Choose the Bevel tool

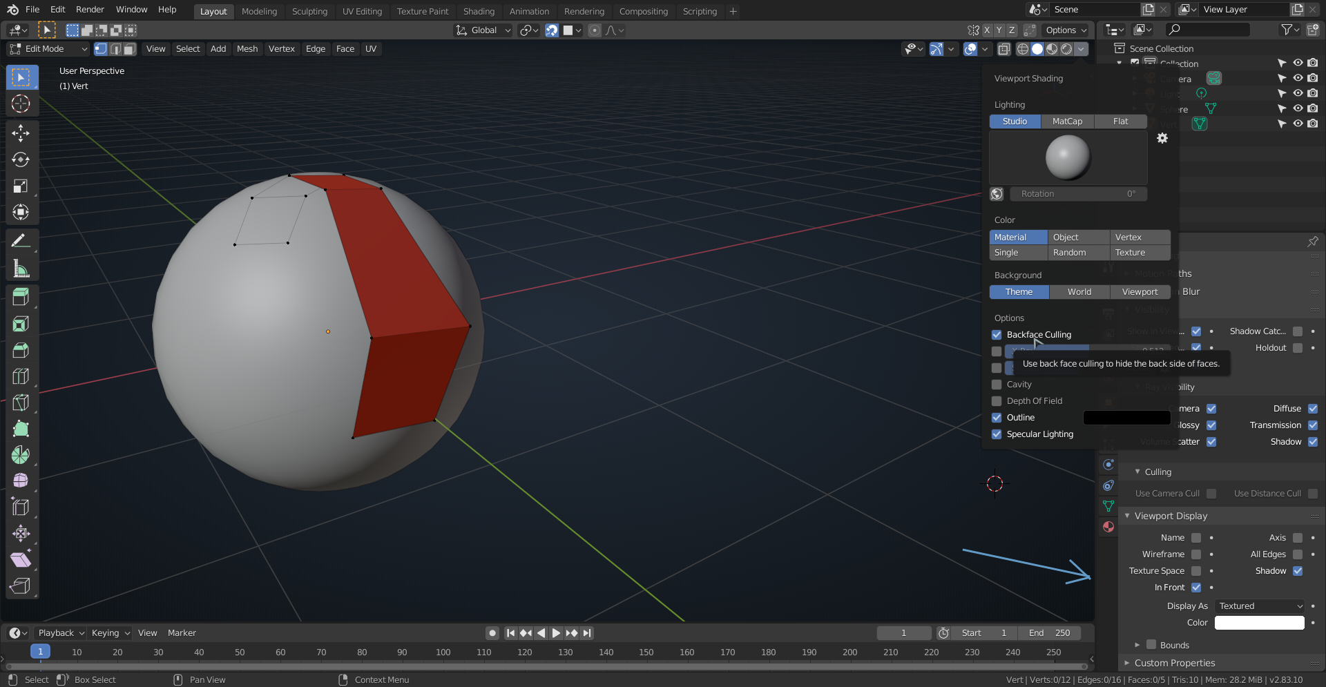[21, 350]
